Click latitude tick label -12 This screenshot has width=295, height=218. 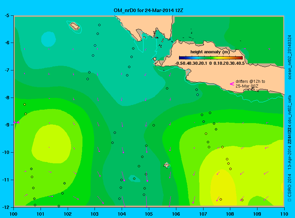coord(6,207)
